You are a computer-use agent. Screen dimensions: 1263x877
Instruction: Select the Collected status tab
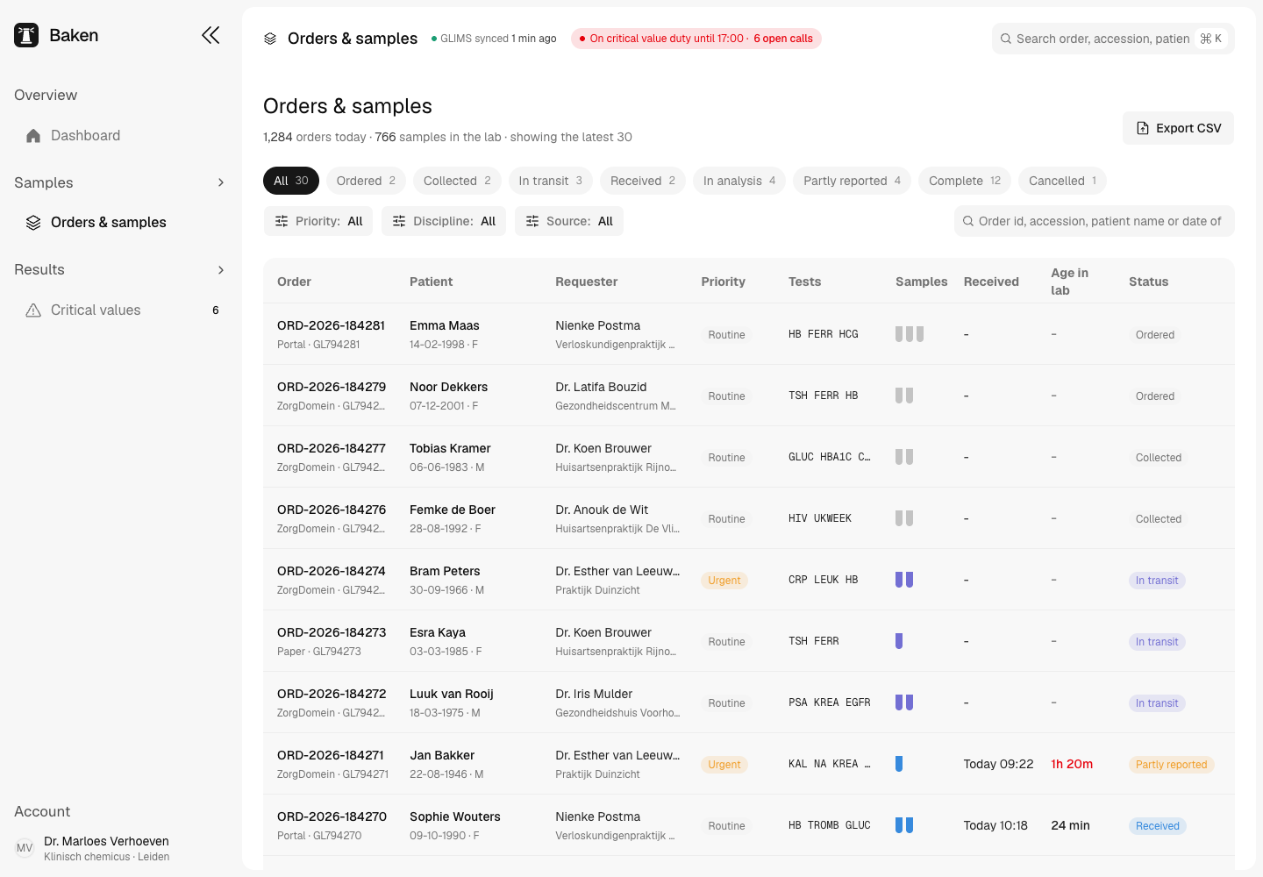pos(457,181)
